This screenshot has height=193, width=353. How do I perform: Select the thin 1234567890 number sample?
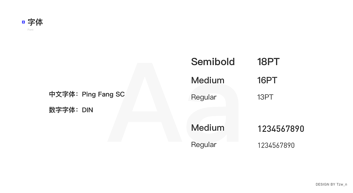(x=276, y=145)
